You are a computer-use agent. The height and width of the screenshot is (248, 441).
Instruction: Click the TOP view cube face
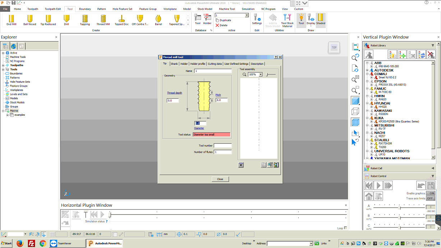click(x=334, y=47)
